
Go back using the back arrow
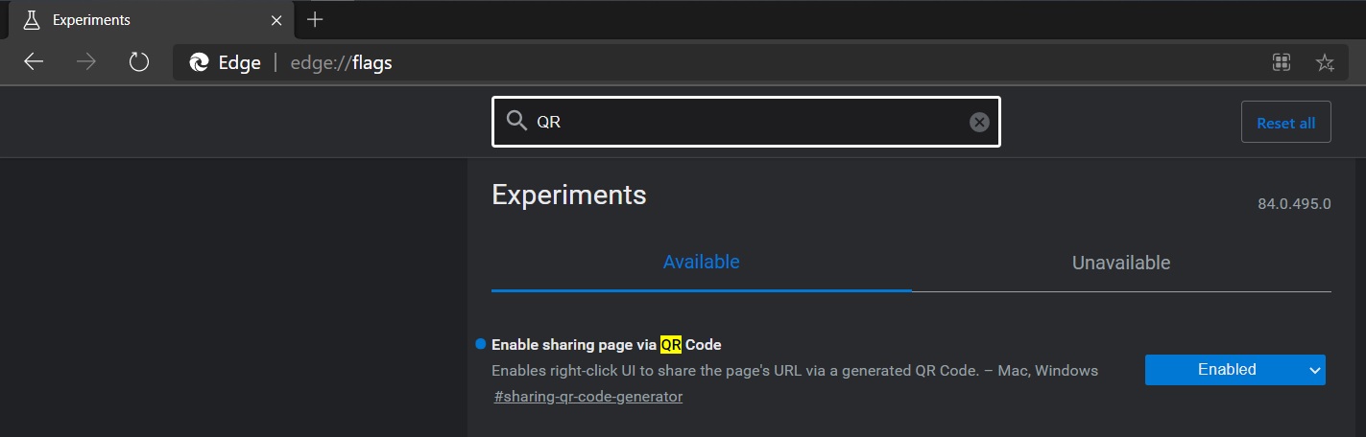pos(34,62)
